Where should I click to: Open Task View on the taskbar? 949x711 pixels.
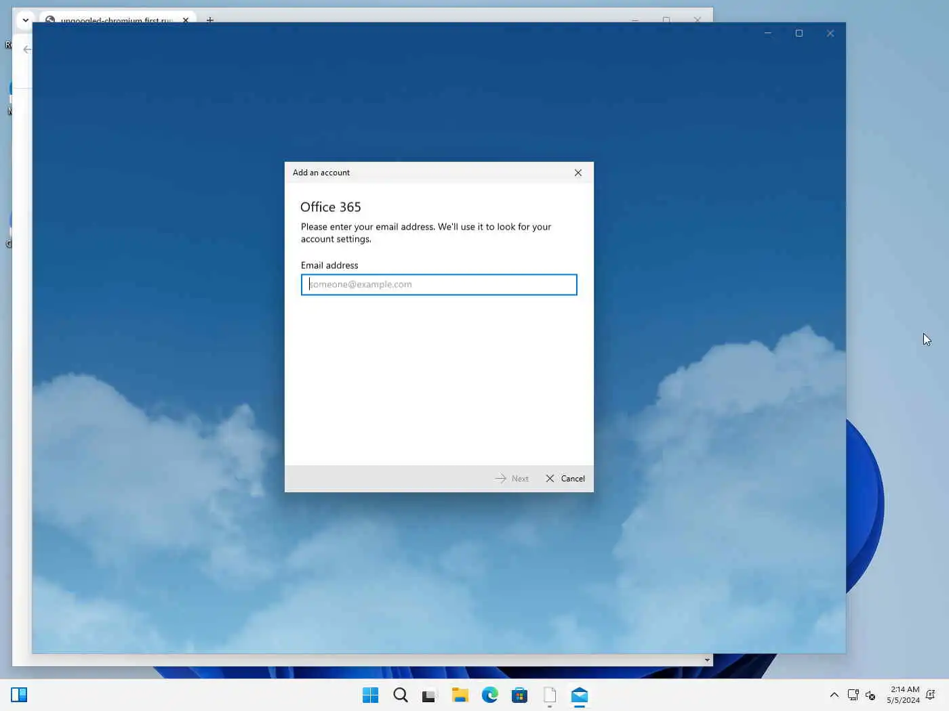429,695
